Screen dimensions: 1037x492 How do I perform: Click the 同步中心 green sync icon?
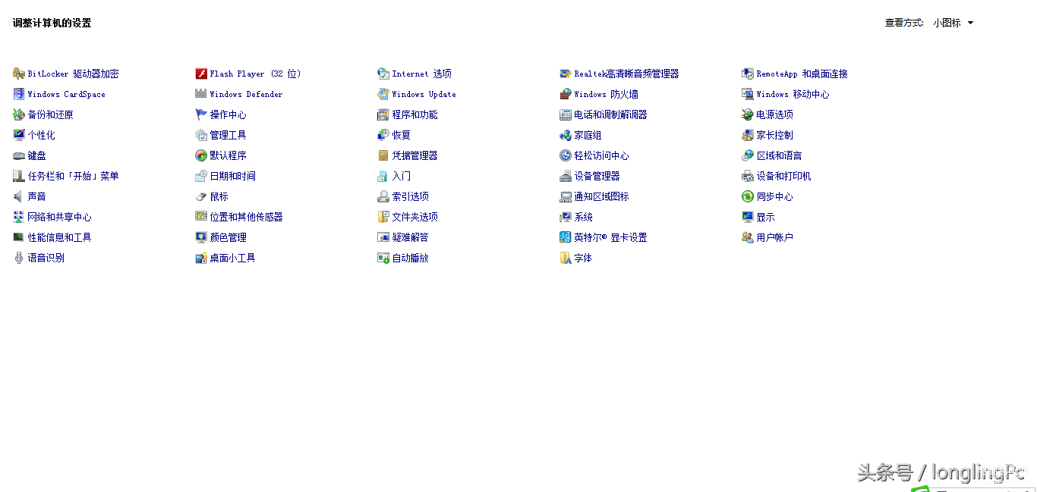748,196
